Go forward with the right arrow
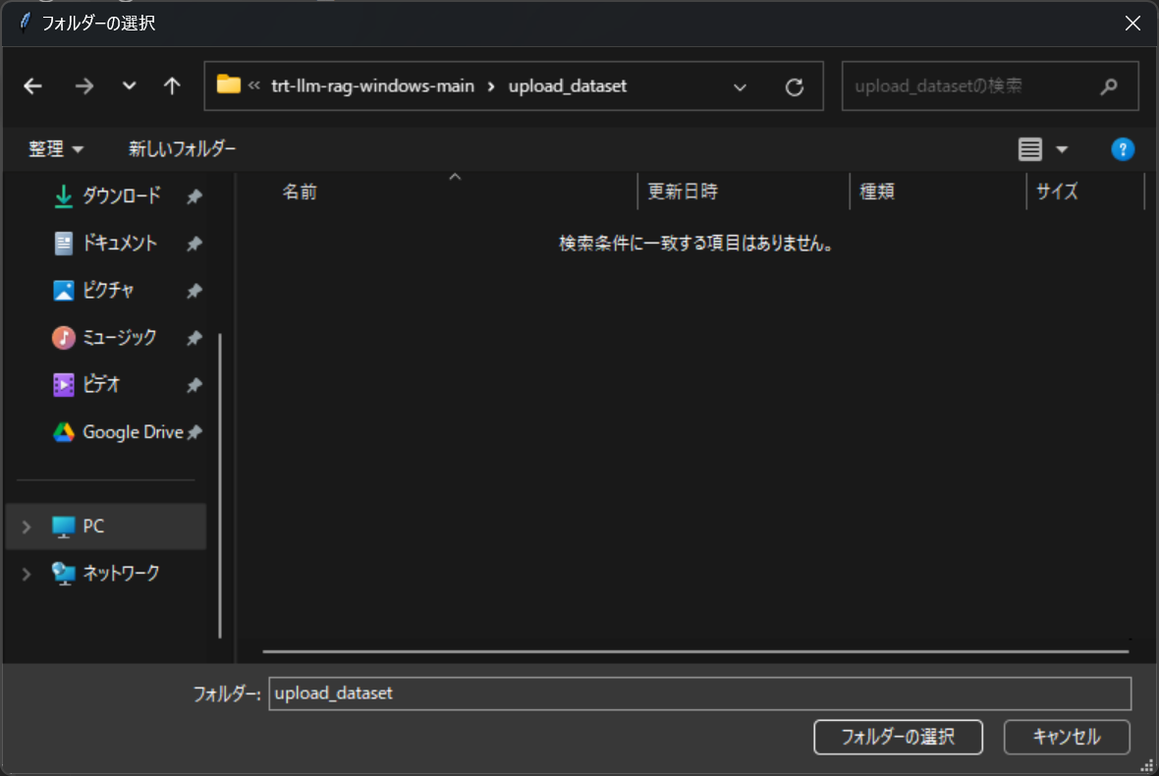The height and width of the screenshot is (776, 1159). [84, 86]
